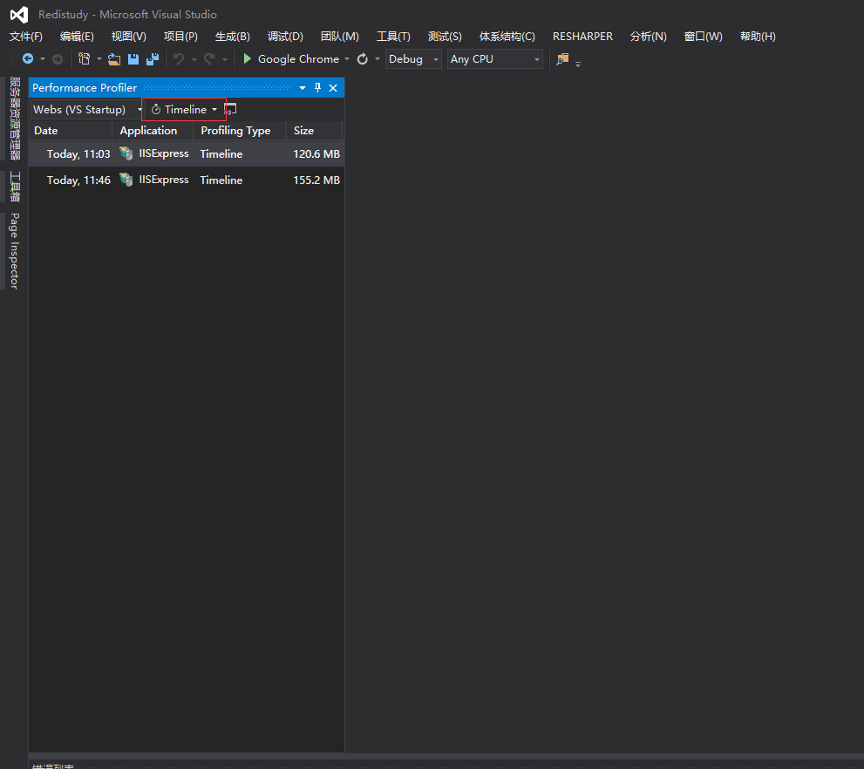This screenshot has height=769, width=864.
Task: Open the 窗口(W) menu
Action: [703, 37]
